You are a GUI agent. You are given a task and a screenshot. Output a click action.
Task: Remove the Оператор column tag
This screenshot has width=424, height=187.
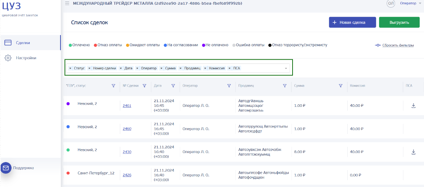[x=137, y=69]
